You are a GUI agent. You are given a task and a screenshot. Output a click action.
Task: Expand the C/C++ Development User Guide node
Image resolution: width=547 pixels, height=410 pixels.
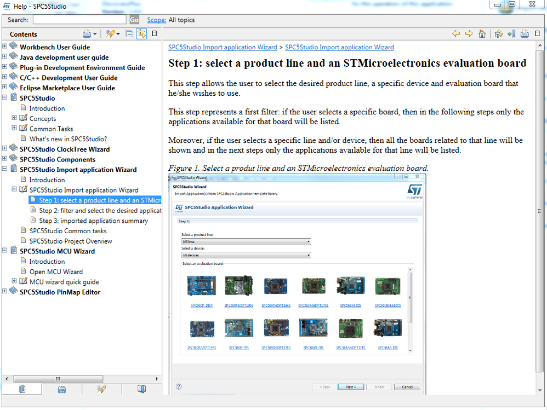(x=4, y=76)
